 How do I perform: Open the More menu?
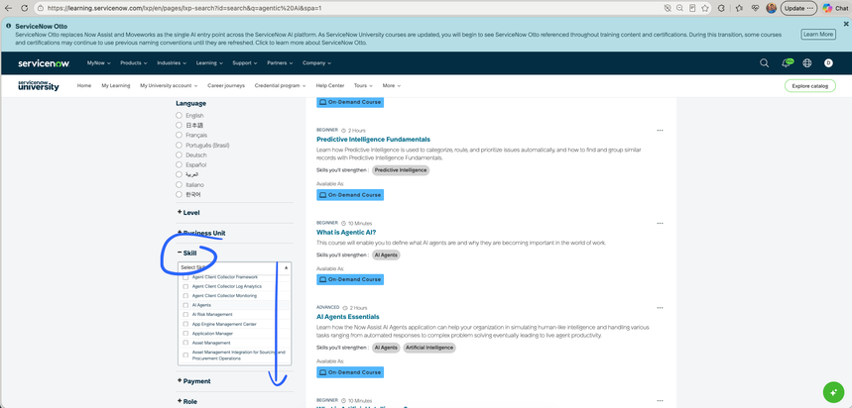tap(391, 86)
